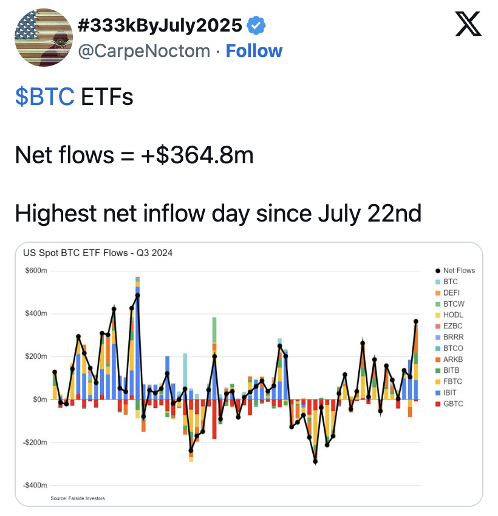This screenshot has width=498, height=516.
Task: Select the HODL legend marker
Action: [x=438, y=315]
